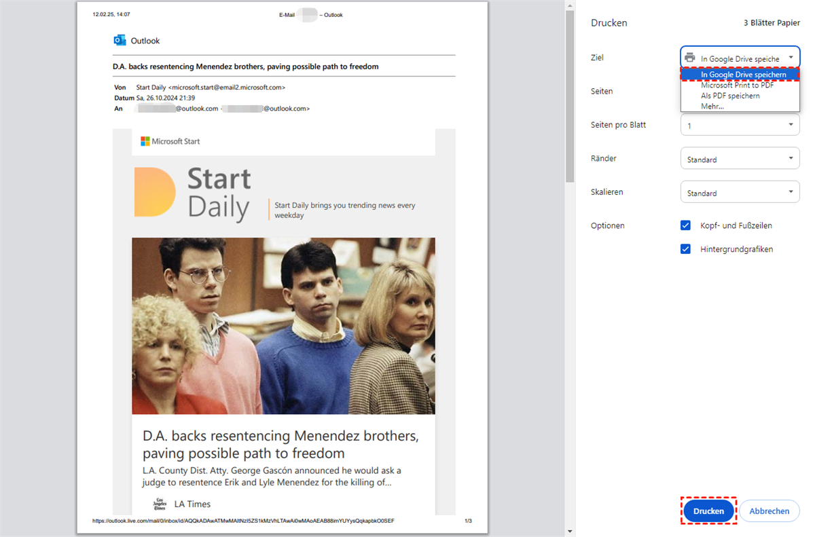Viewport: 815px width, 537px height.
Task: Select Als PDF speichern option
Action: point(730,96)
